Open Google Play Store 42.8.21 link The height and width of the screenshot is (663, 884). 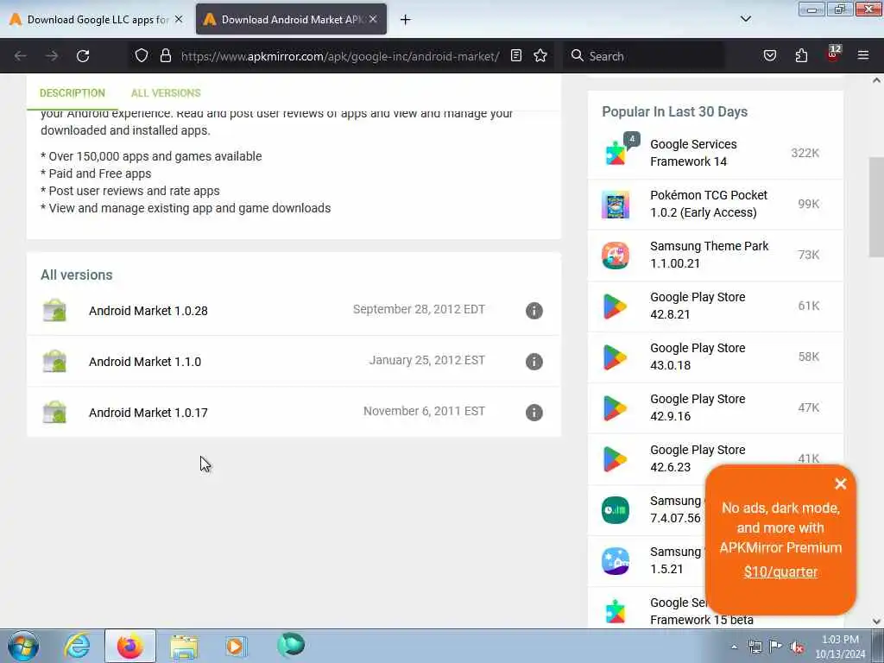(x=698, y=306)
